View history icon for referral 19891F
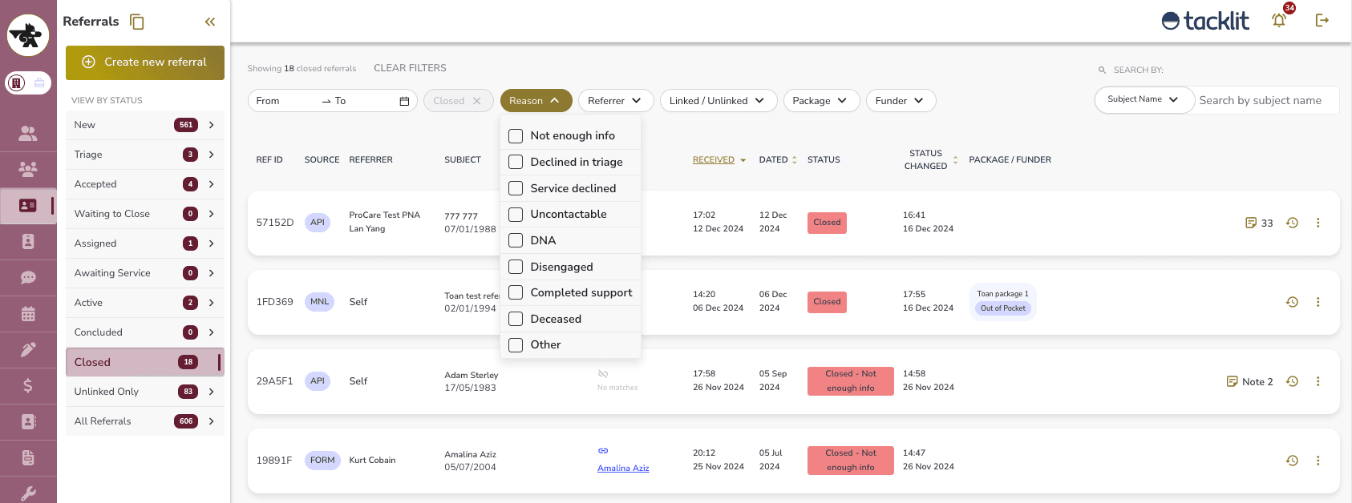This screenshot has height=503, width=1352. pos(1292,461)
